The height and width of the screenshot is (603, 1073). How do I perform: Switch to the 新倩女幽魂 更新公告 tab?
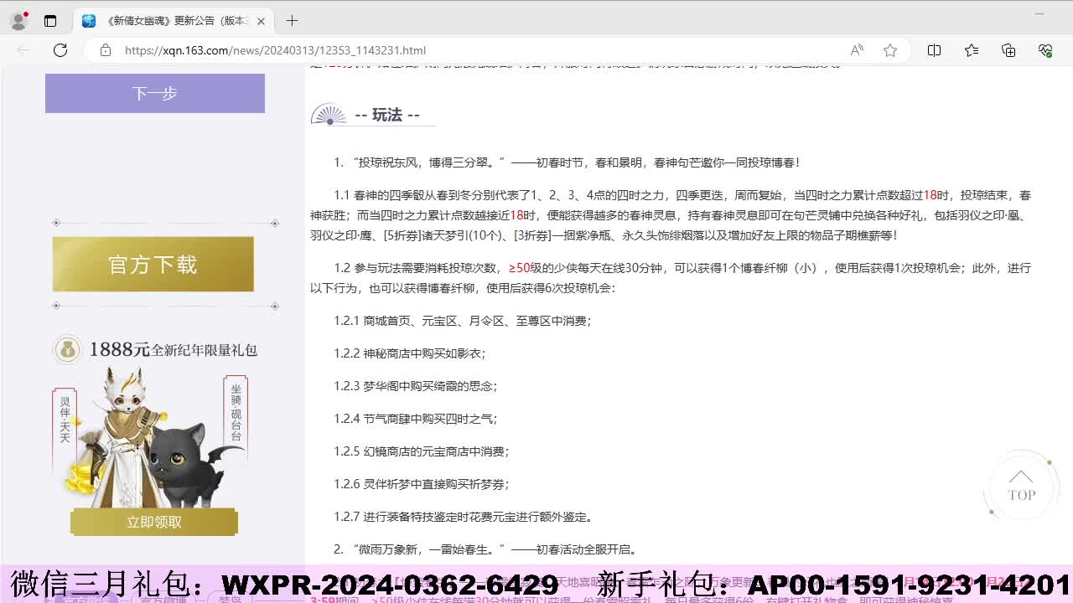pyautogui.click(x=174, y=21)
